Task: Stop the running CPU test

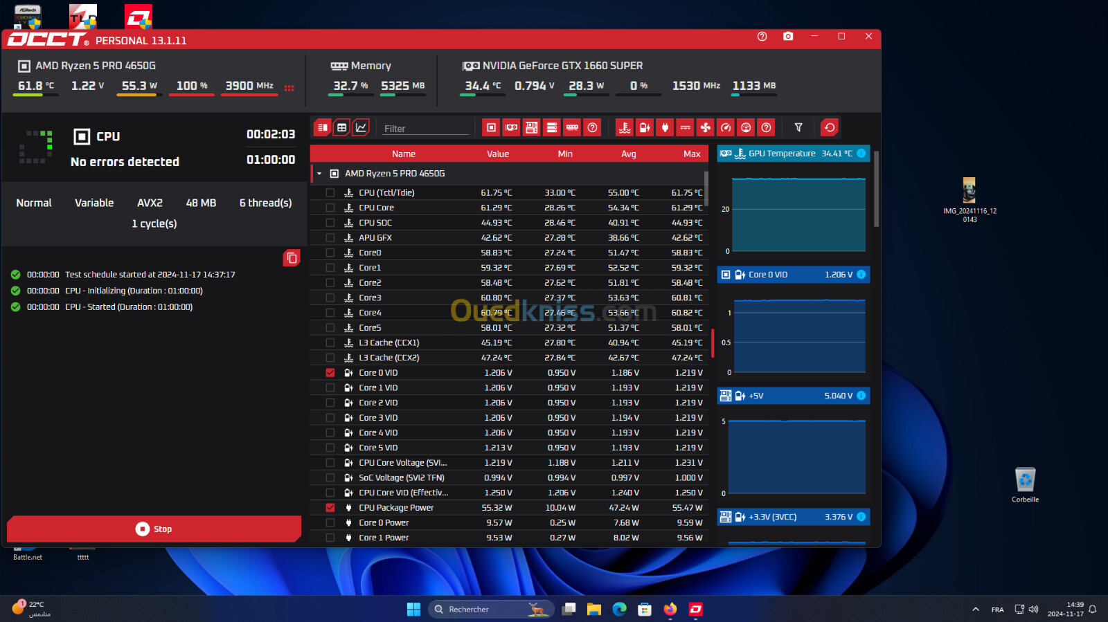Action: (x=154, y=529)
